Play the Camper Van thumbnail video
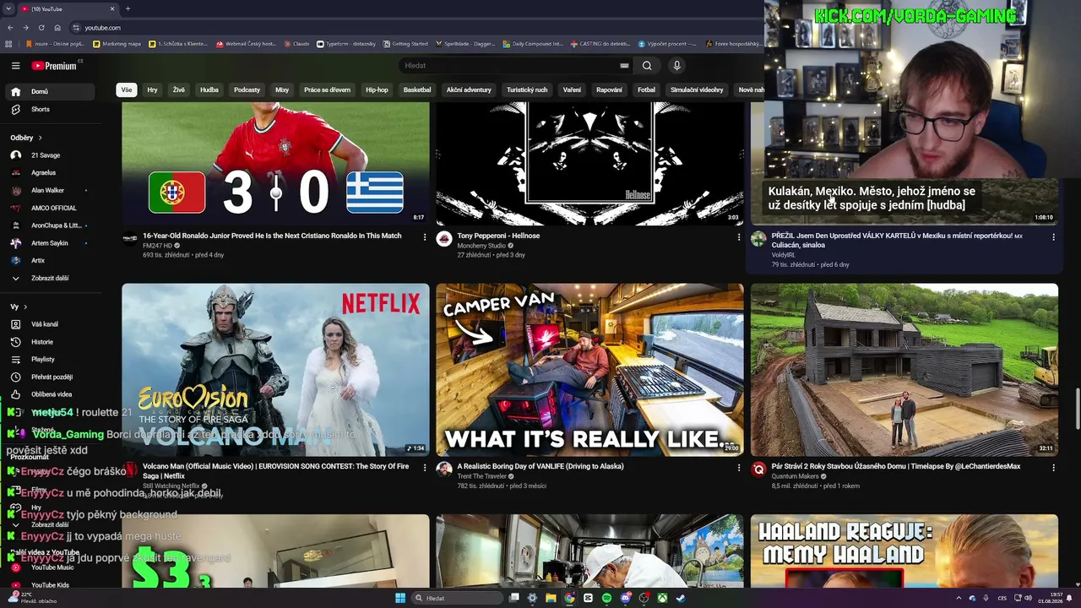Screen dimensions: 1081x608 589,370
